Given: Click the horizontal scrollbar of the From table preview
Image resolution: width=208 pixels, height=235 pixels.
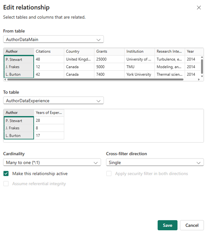Looking at the screenshot, I should tap(95, 79).
